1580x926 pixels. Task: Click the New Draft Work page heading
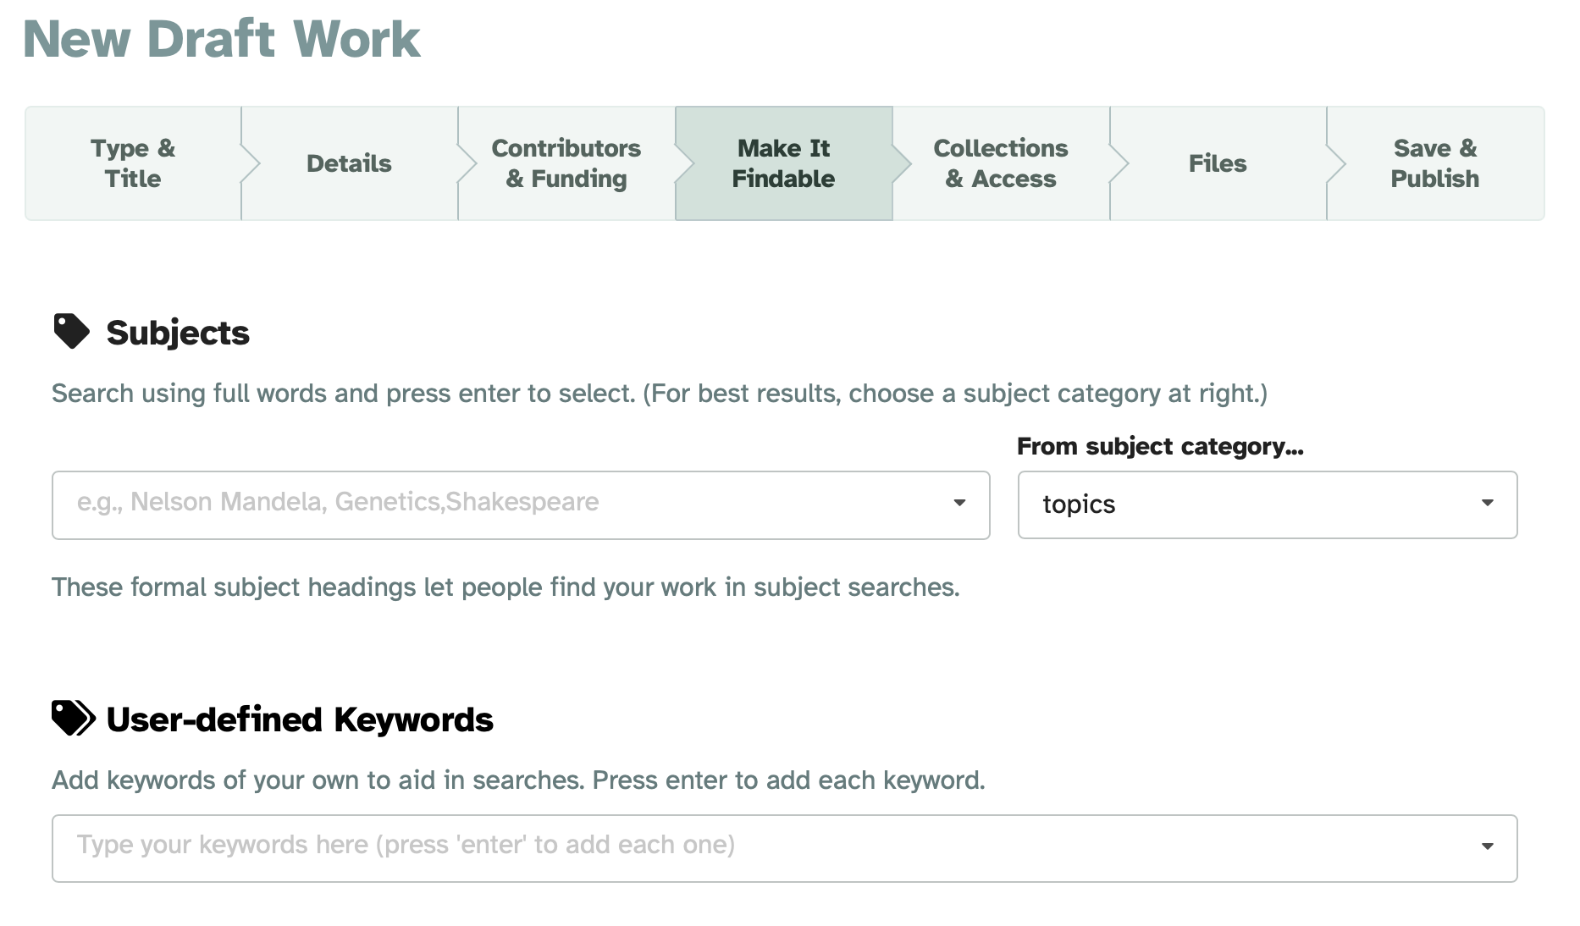point(222,39)
